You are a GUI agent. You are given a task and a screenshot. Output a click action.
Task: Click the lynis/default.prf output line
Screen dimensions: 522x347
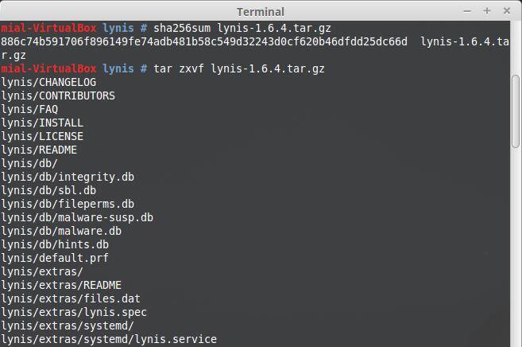55,258
